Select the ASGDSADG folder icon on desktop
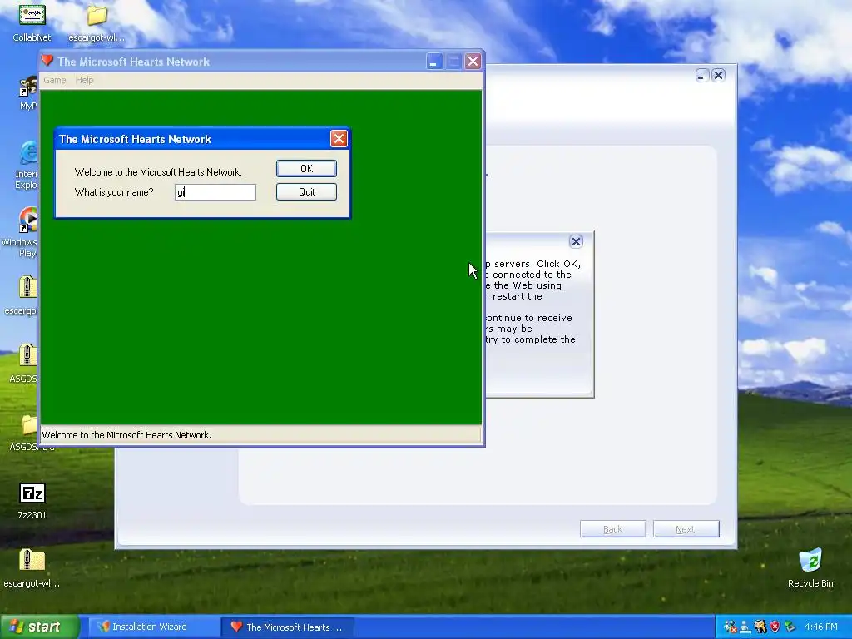This screenshot has width=852, height=639. (x=29, y=426)
